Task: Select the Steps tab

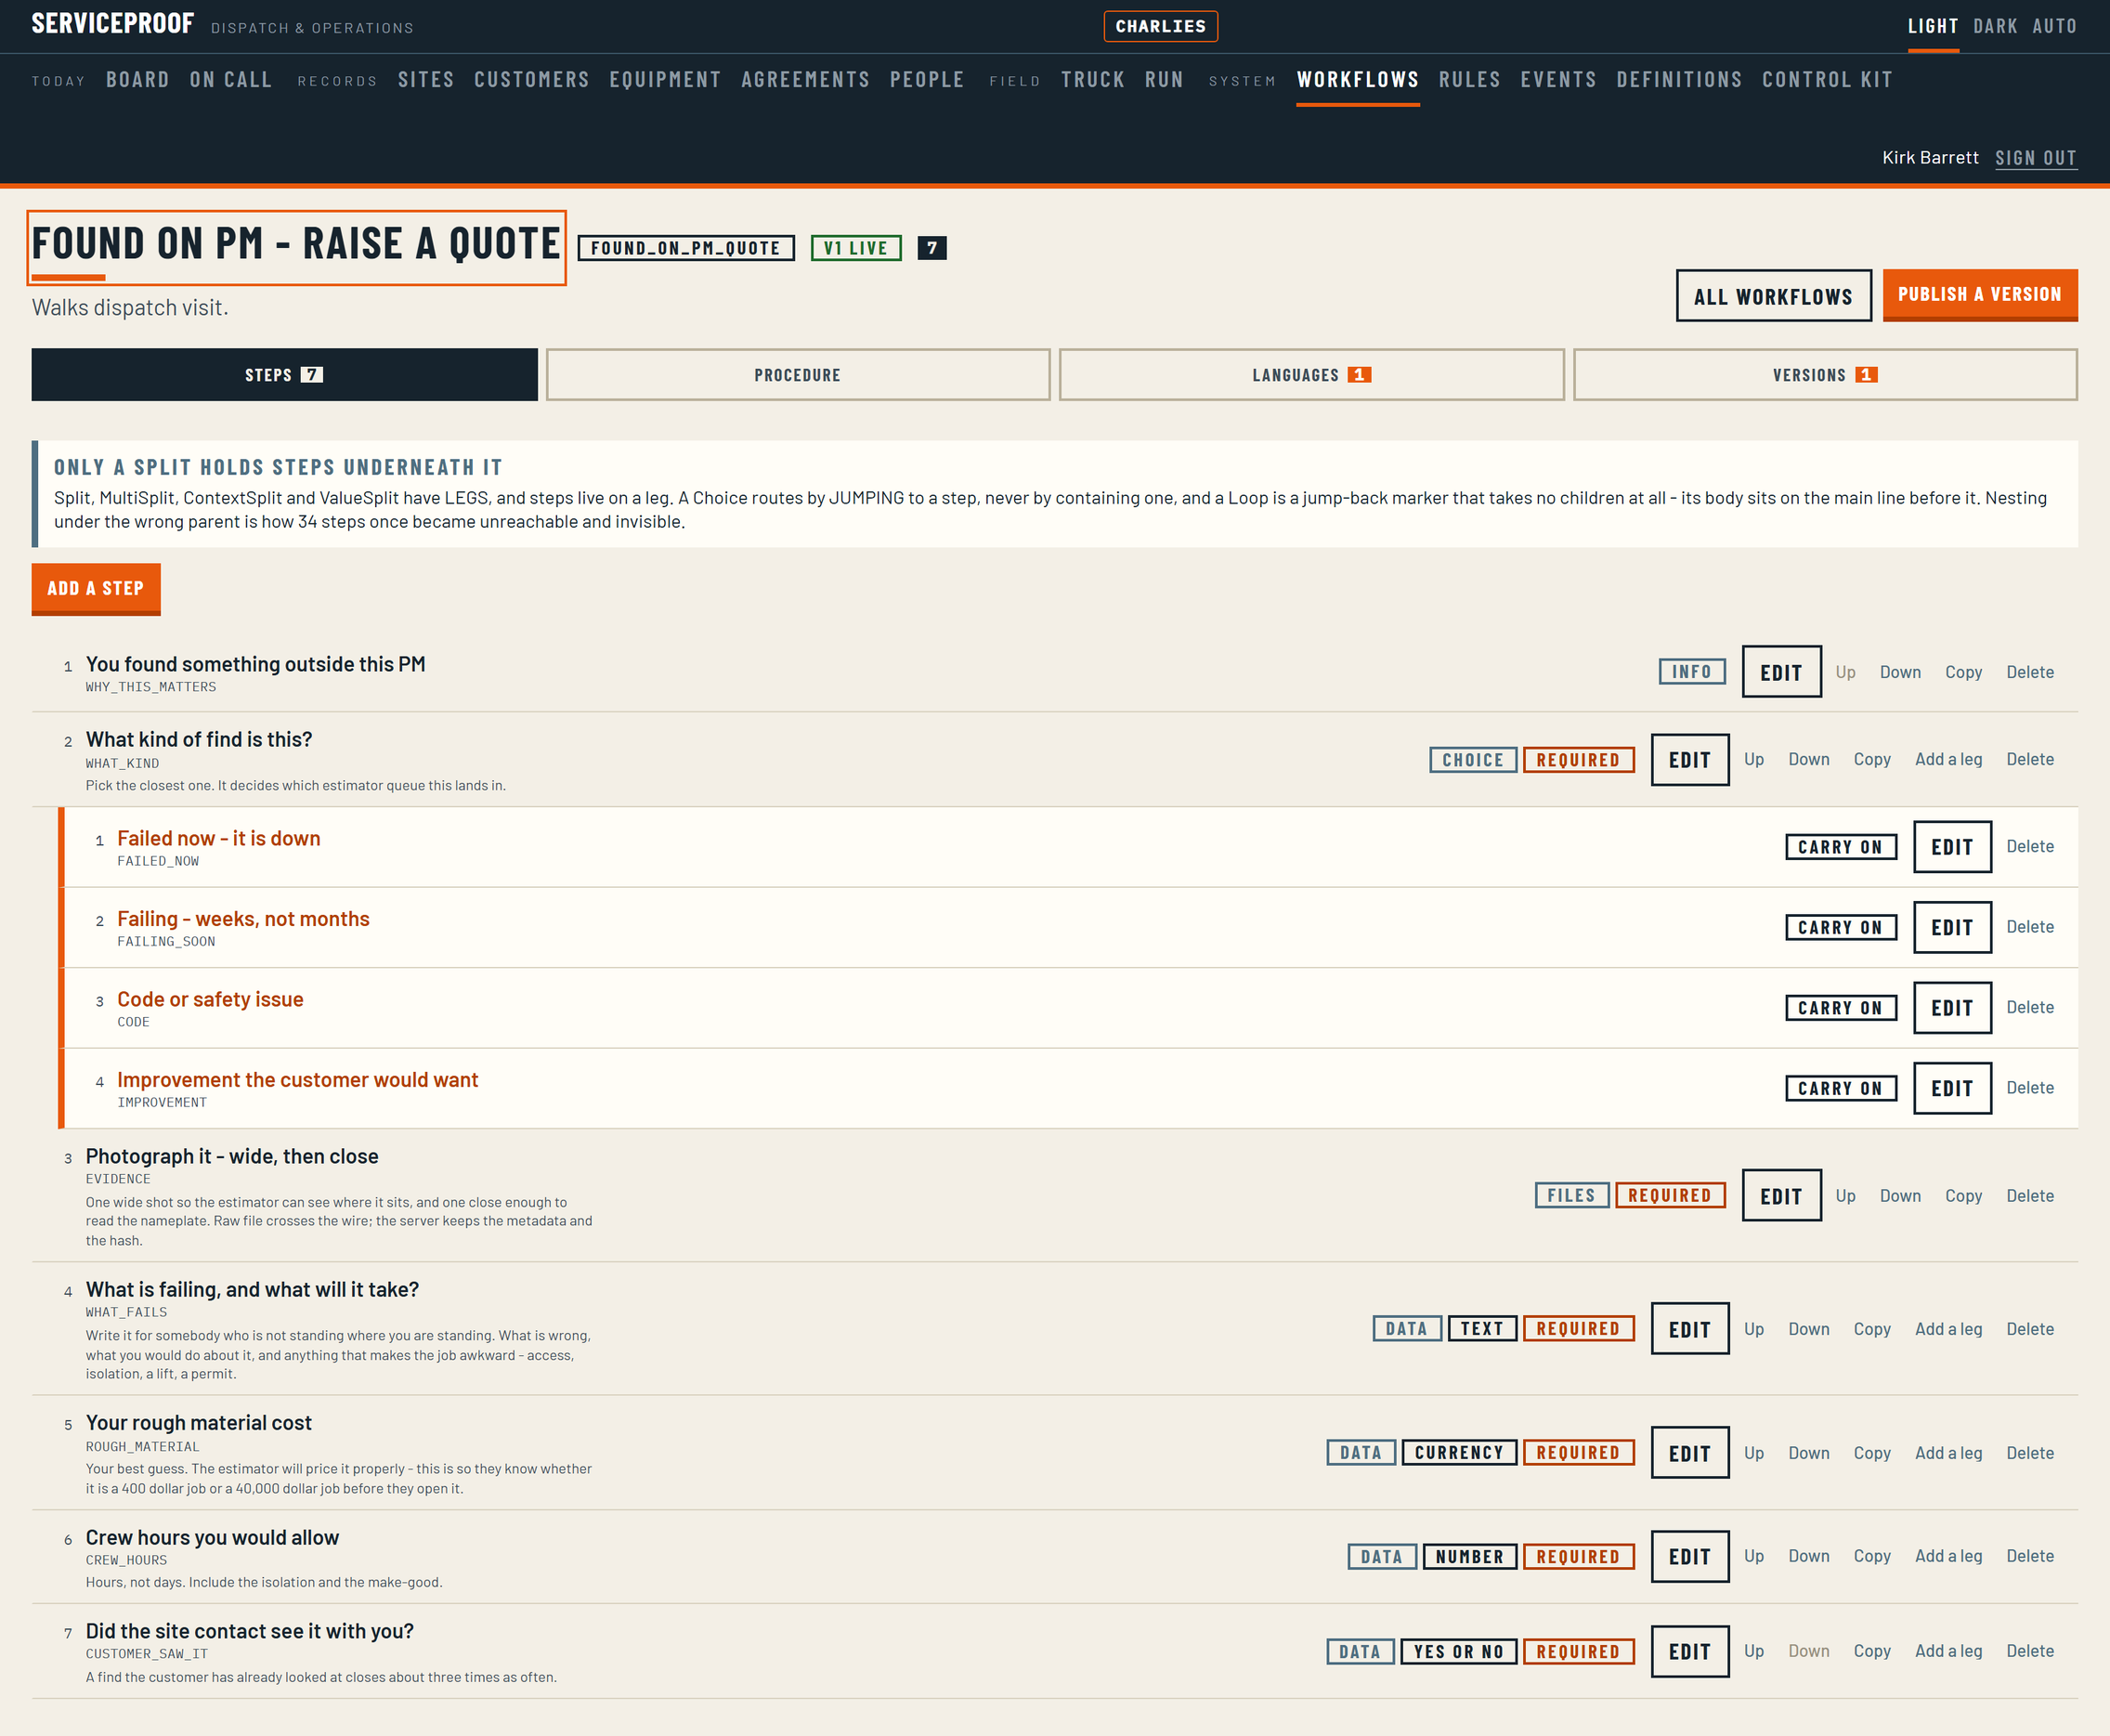Action: pos(284,375)
